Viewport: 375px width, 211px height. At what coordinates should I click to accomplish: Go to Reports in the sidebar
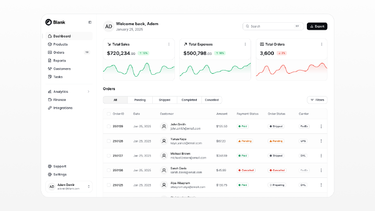click(x=69, y=61)
